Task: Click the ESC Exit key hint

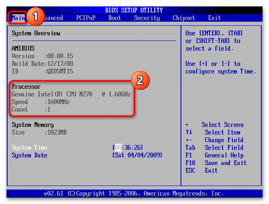Action: point(201,171)
